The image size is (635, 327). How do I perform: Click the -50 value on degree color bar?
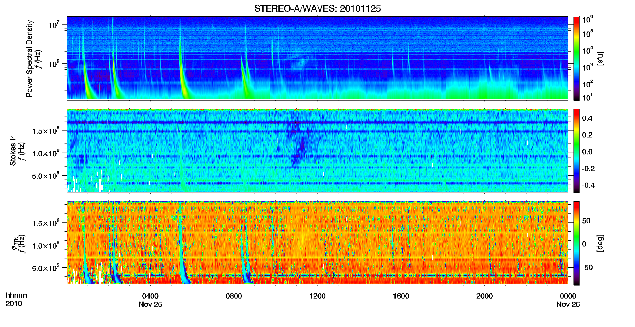click(587, 267)
